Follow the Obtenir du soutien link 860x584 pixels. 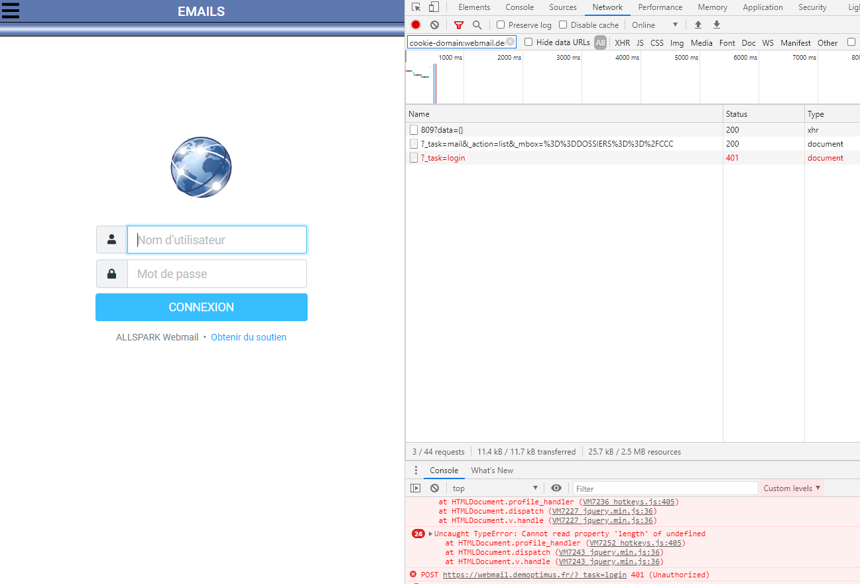(249, 337)
